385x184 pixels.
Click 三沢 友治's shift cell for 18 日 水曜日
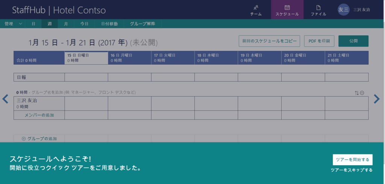(216, 103)
